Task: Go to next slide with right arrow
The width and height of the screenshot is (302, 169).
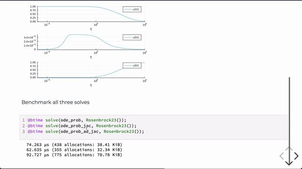Action: (297, 156)
